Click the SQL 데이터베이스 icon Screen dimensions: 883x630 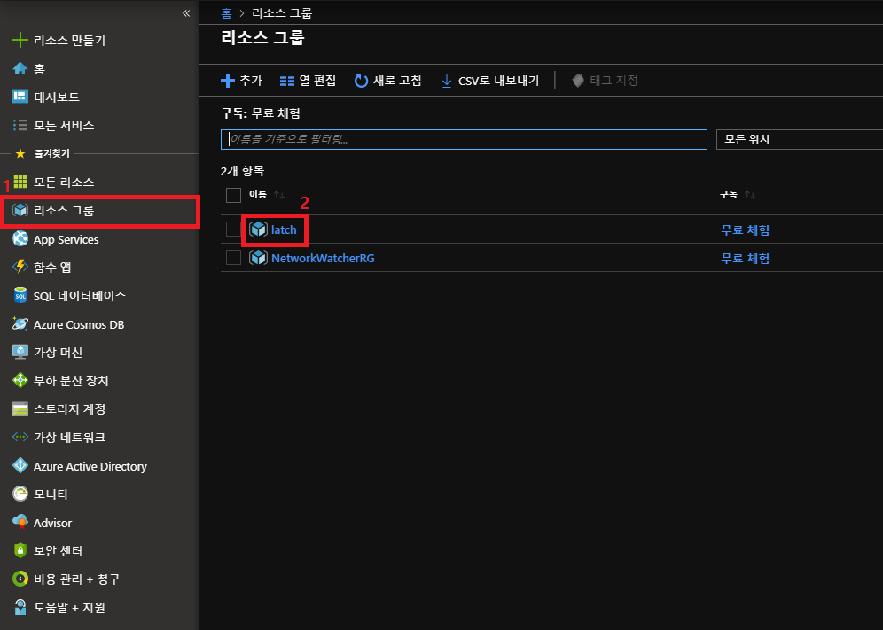point(20,295)
